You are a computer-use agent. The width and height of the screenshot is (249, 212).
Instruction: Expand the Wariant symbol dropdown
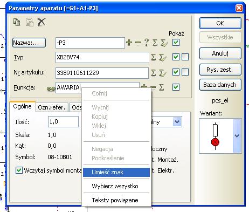[x=237, y=136]
